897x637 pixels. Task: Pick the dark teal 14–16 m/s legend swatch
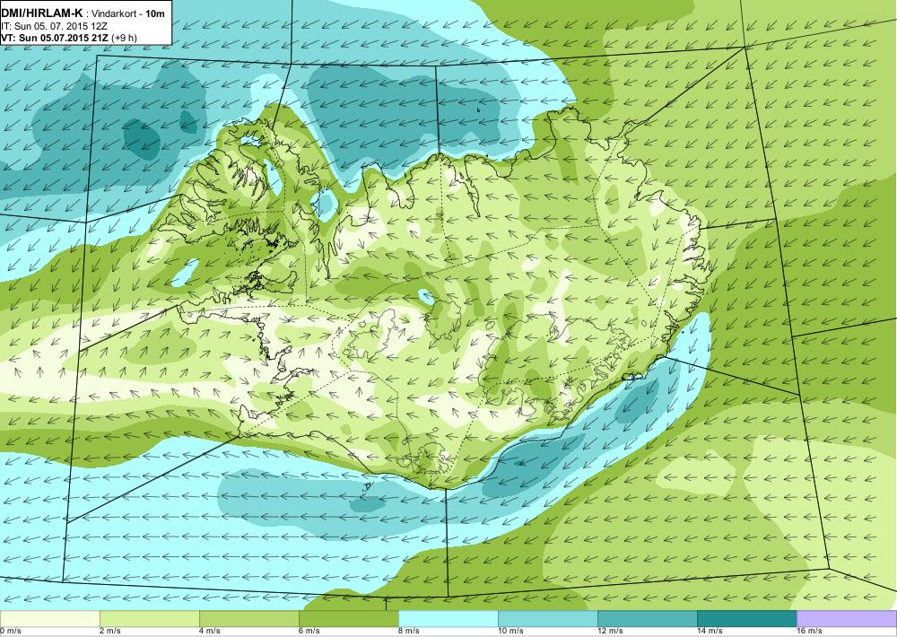tap(747, 619)
